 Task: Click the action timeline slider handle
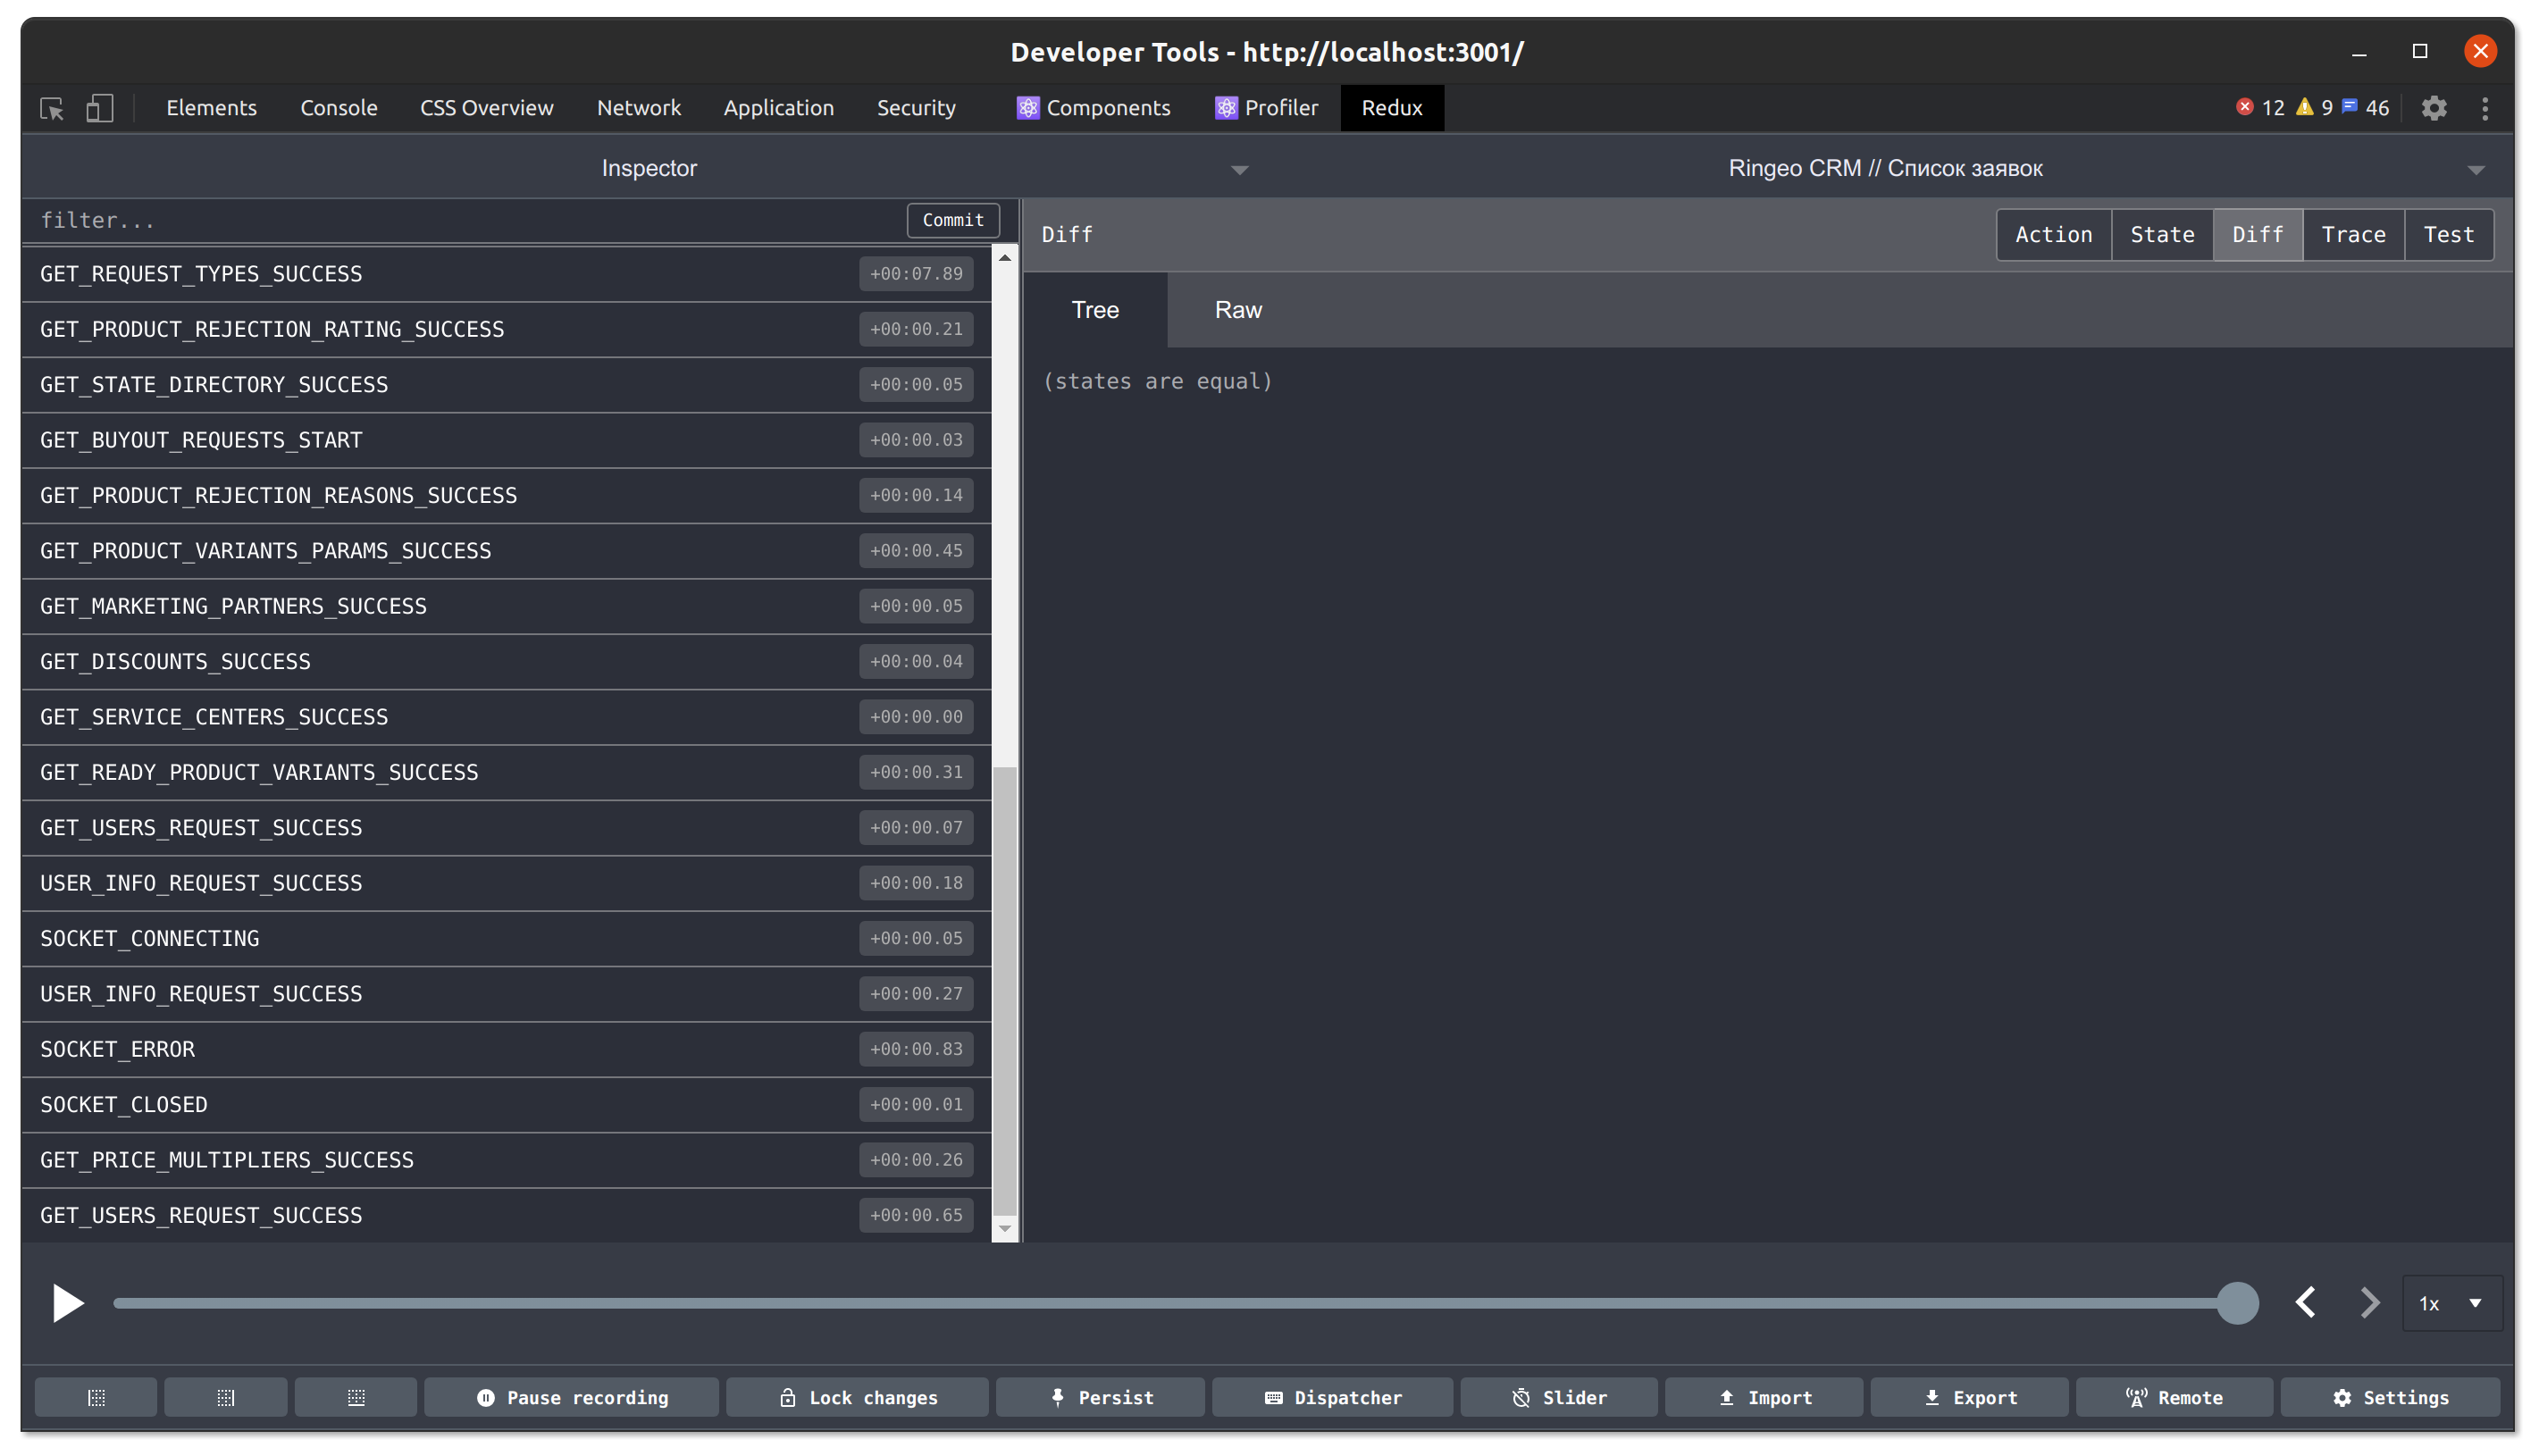click(2237, 1303)
